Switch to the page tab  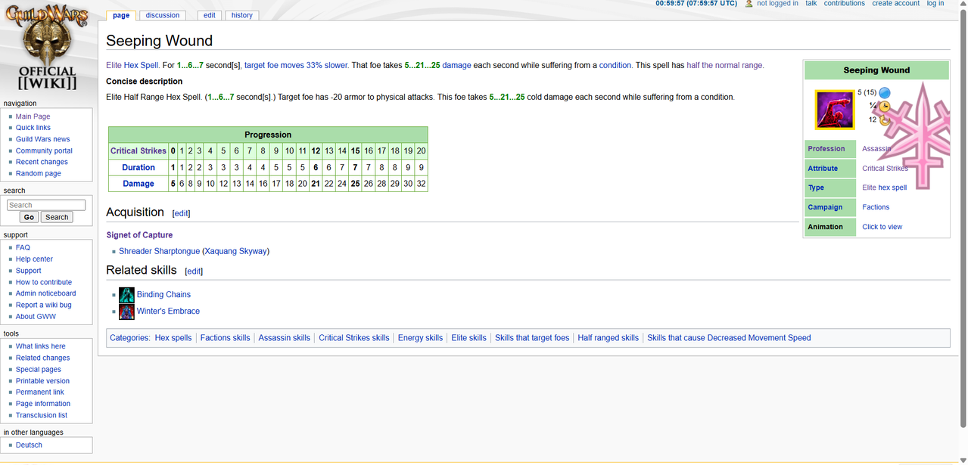(121, 15)
